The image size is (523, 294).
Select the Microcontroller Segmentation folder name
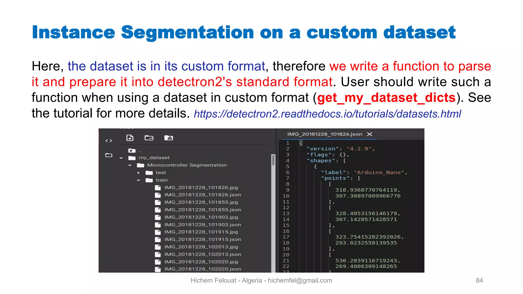pos(187,165)
